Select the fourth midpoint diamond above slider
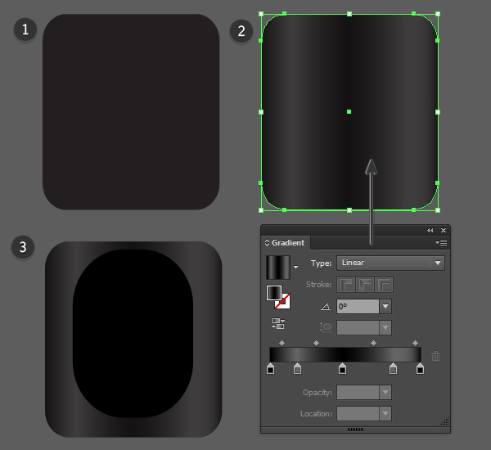The height and width of the screenshot is (450, 491). pos(415,343)
